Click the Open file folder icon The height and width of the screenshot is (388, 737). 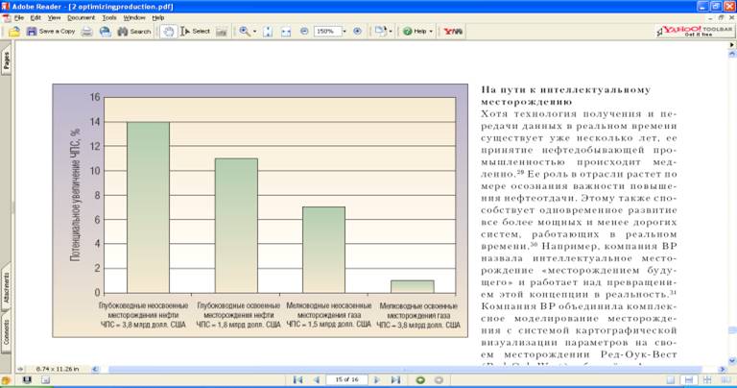14,31
